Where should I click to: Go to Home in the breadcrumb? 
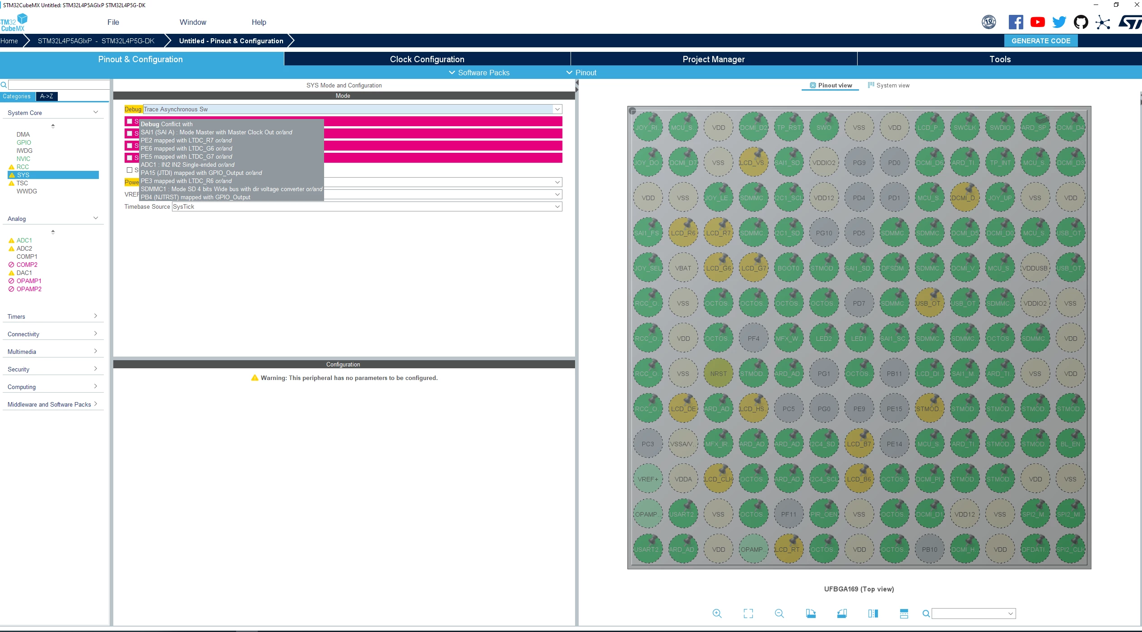coord(9,41)
